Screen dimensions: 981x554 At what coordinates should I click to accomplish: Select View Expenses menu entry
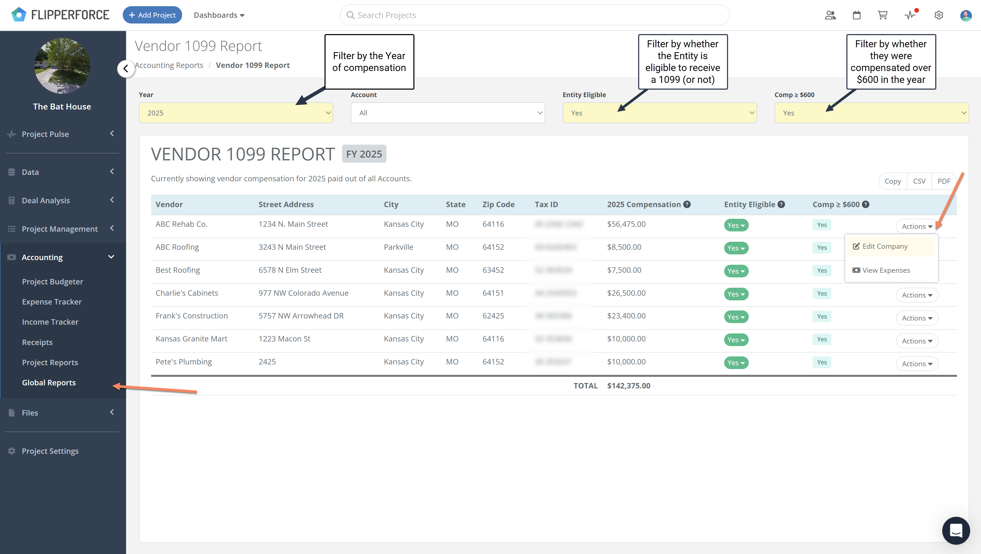[x=886, y=270]
